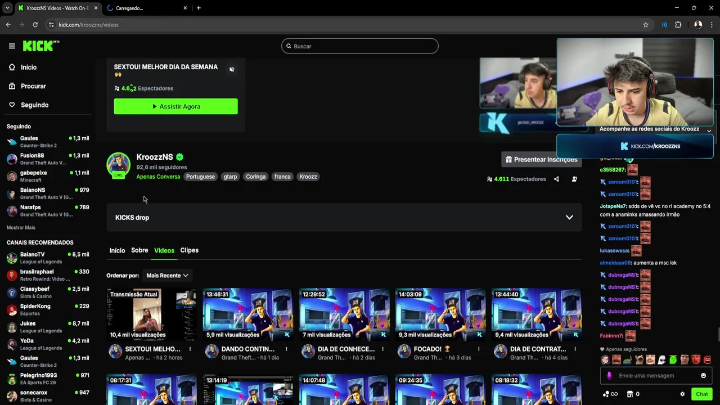
Task: Select the Videos channel tab
Action: coord(164,250)
